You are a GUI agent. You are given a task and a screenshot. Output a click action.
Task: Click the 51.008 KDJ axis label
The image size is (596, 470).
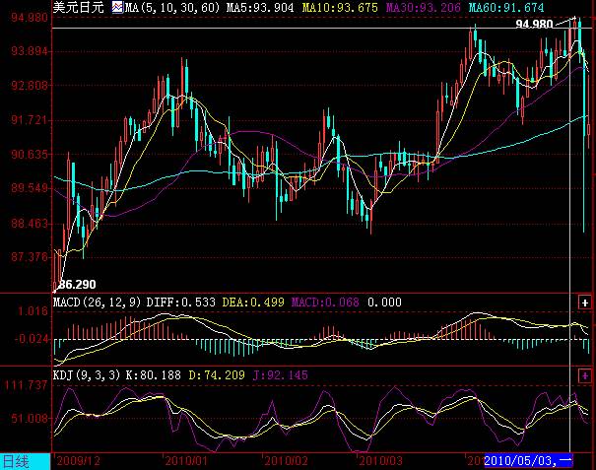click(30, 419)
